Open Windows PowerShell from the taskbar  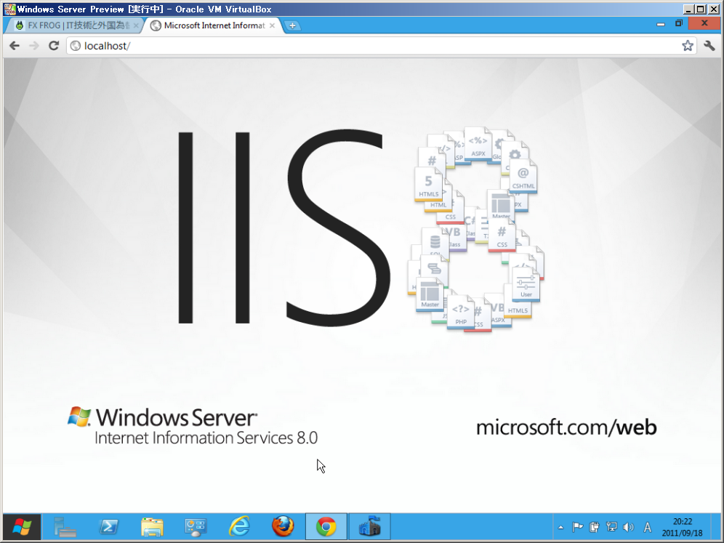tap(108, 526)
